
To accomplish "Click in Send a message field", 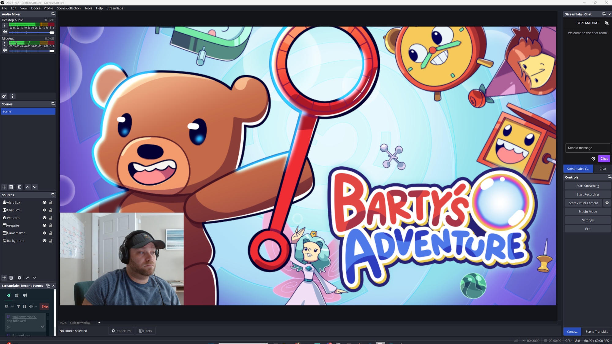I will click(588, 148).
